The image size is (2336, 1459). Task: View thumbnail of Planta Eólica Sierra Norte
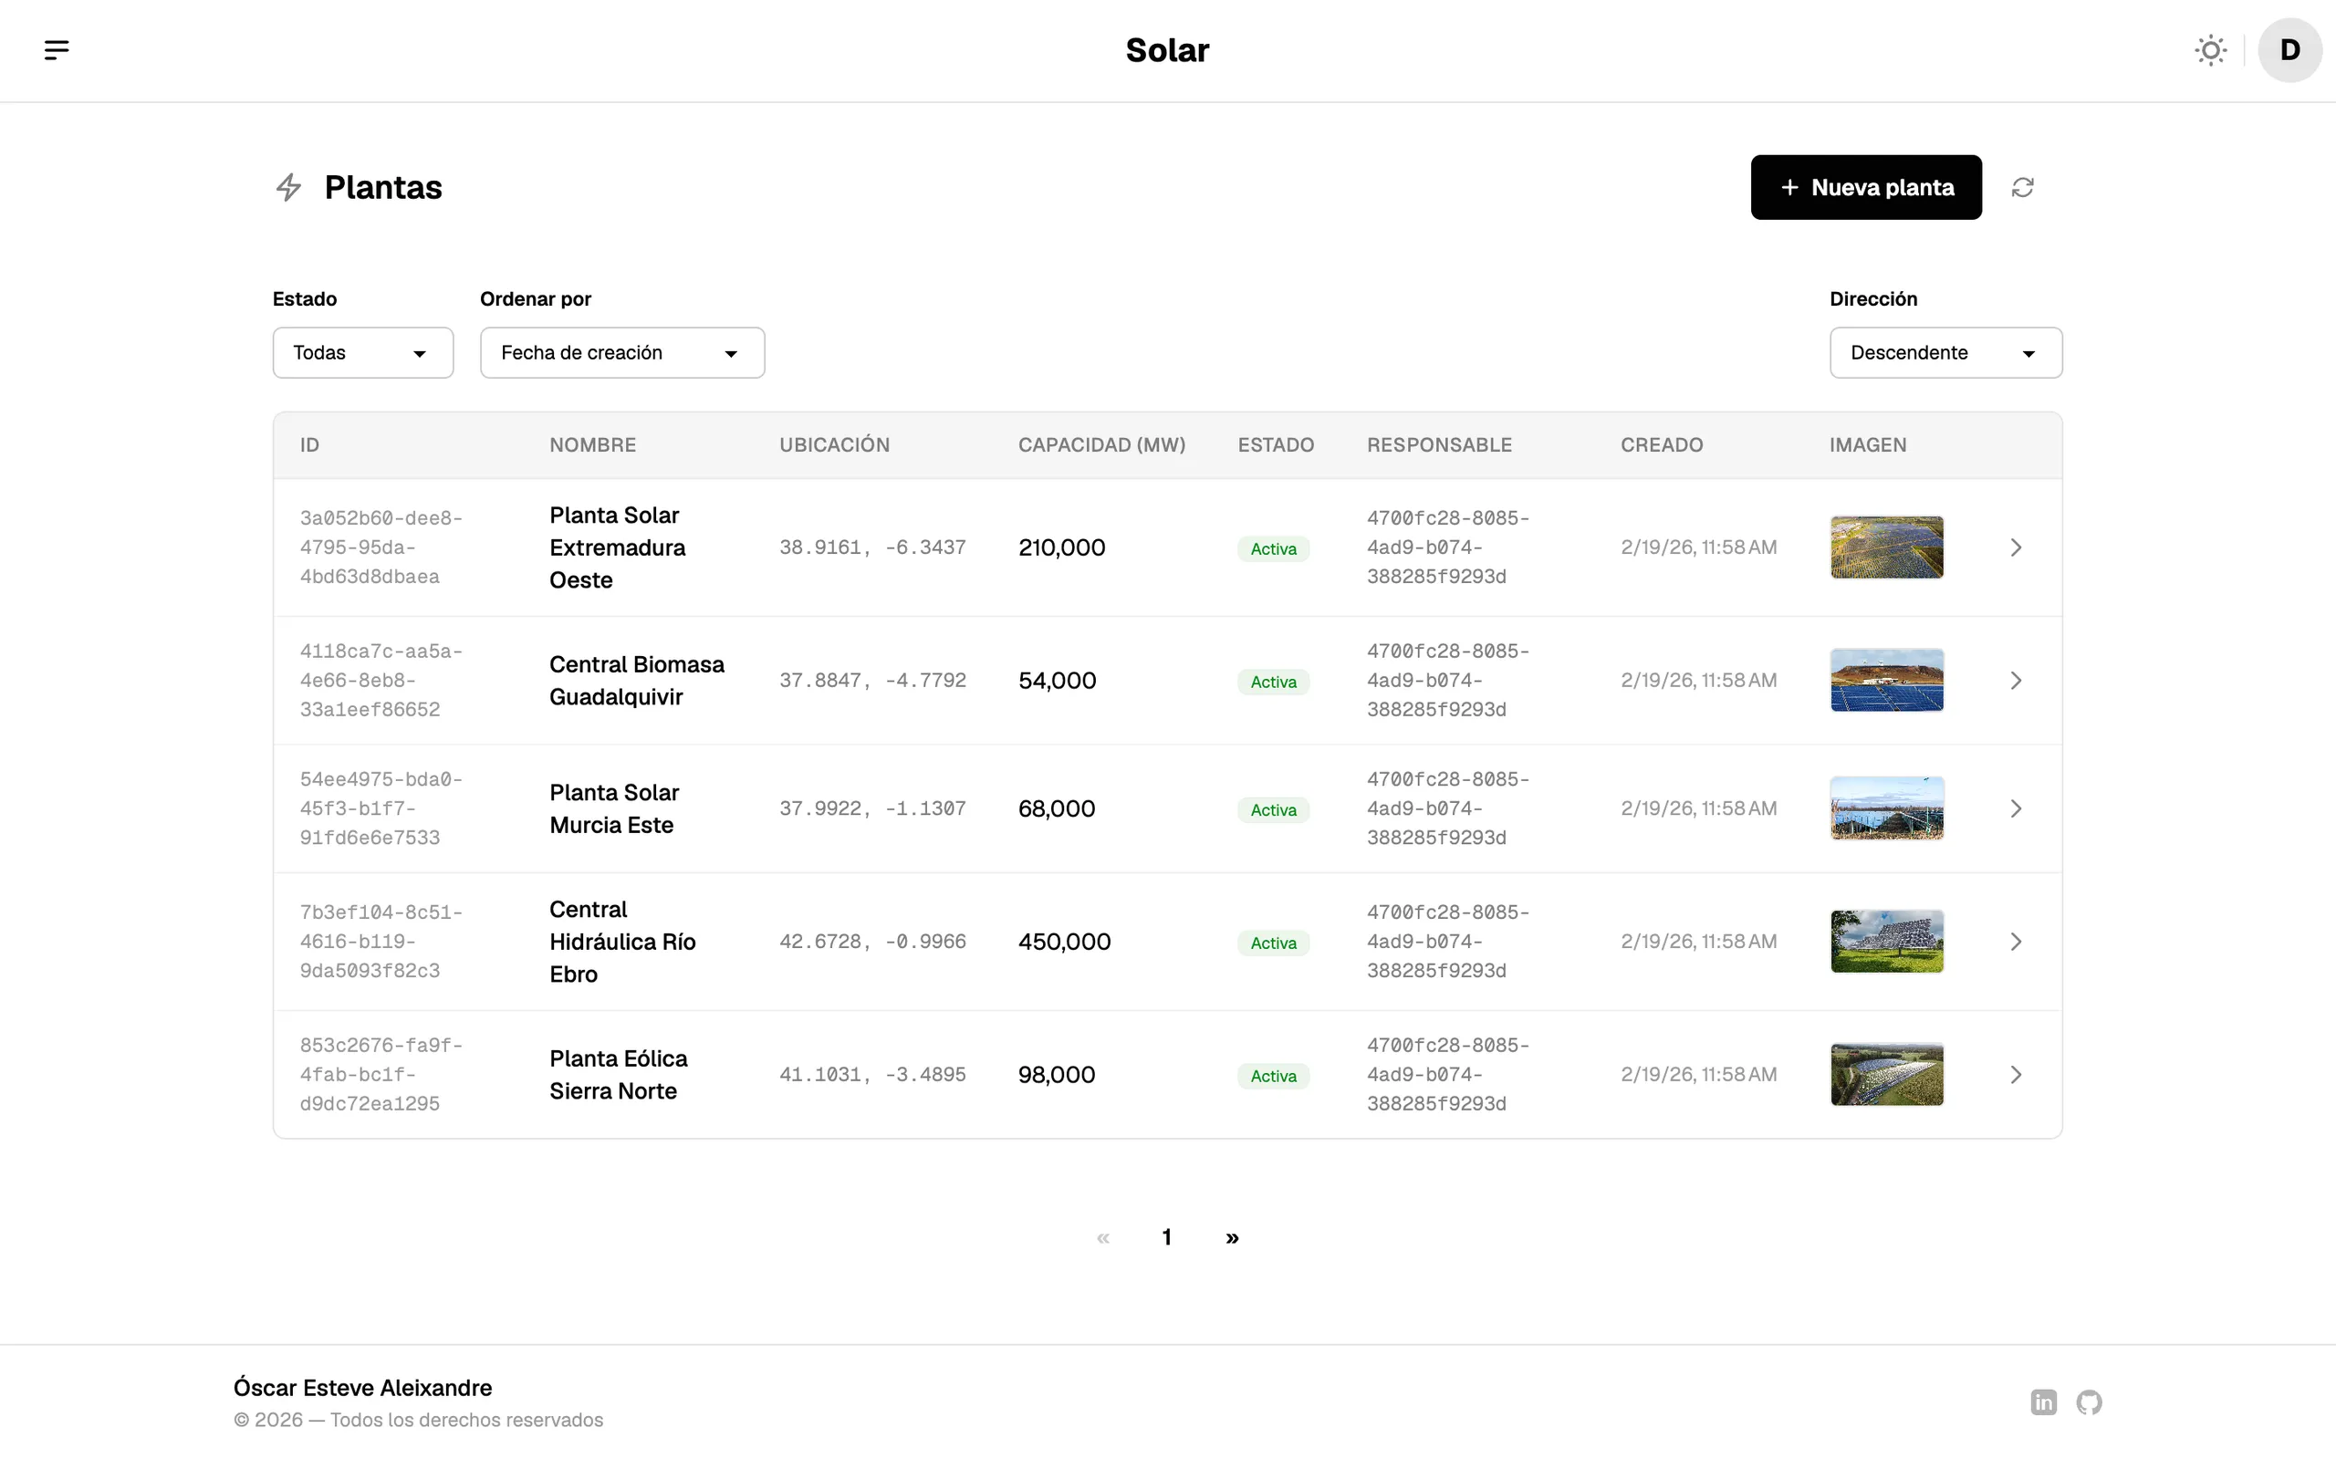(1886, 1075)
